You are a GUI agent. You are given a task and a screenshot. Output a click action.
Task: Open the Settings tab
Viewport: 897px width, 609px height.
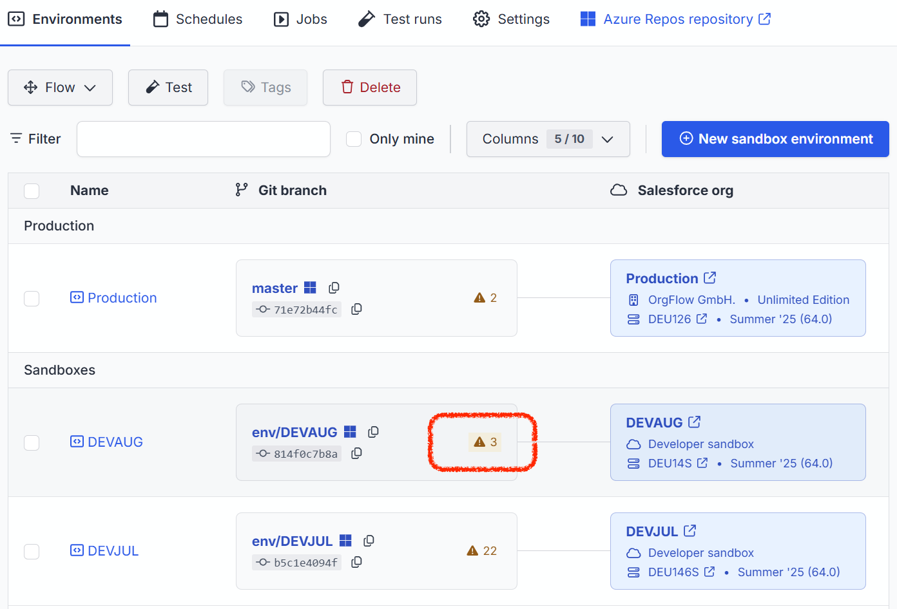tap(511, 19)
